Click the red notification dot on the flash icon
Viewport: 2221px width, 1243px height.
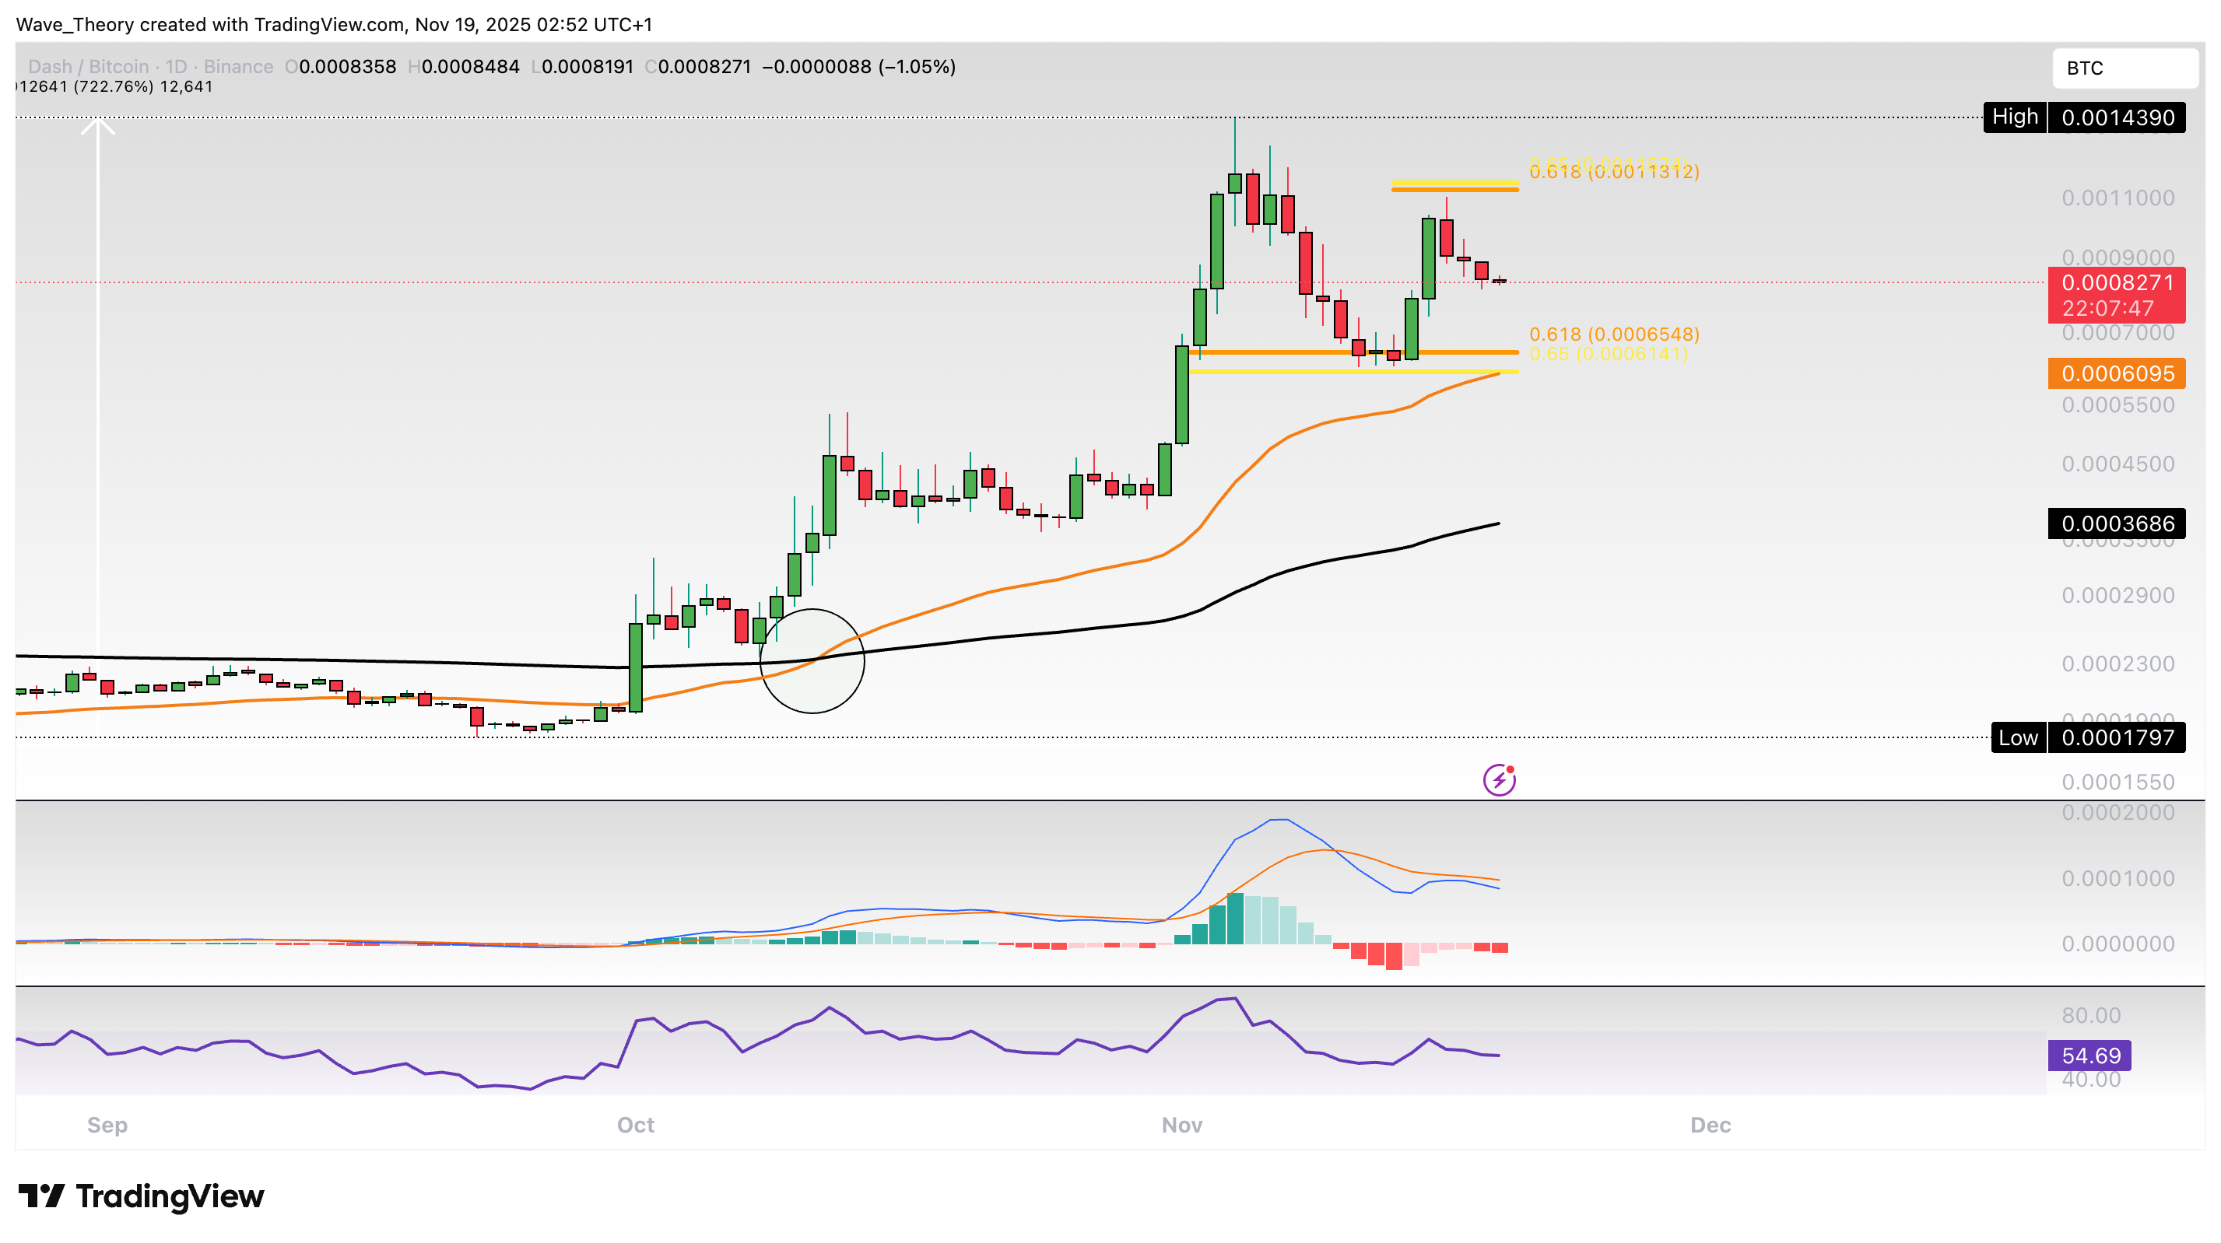(1509, 770)
